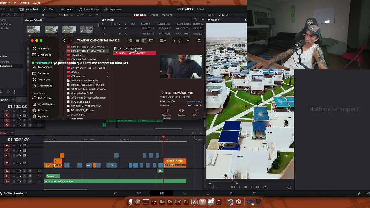
Task: Select the XXTRANSITIONS1.drp file
Action: pos(130,49)
